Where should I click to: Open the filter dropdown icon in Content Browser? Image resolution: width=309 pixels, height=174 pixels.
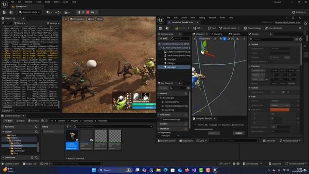click(69, 127)
